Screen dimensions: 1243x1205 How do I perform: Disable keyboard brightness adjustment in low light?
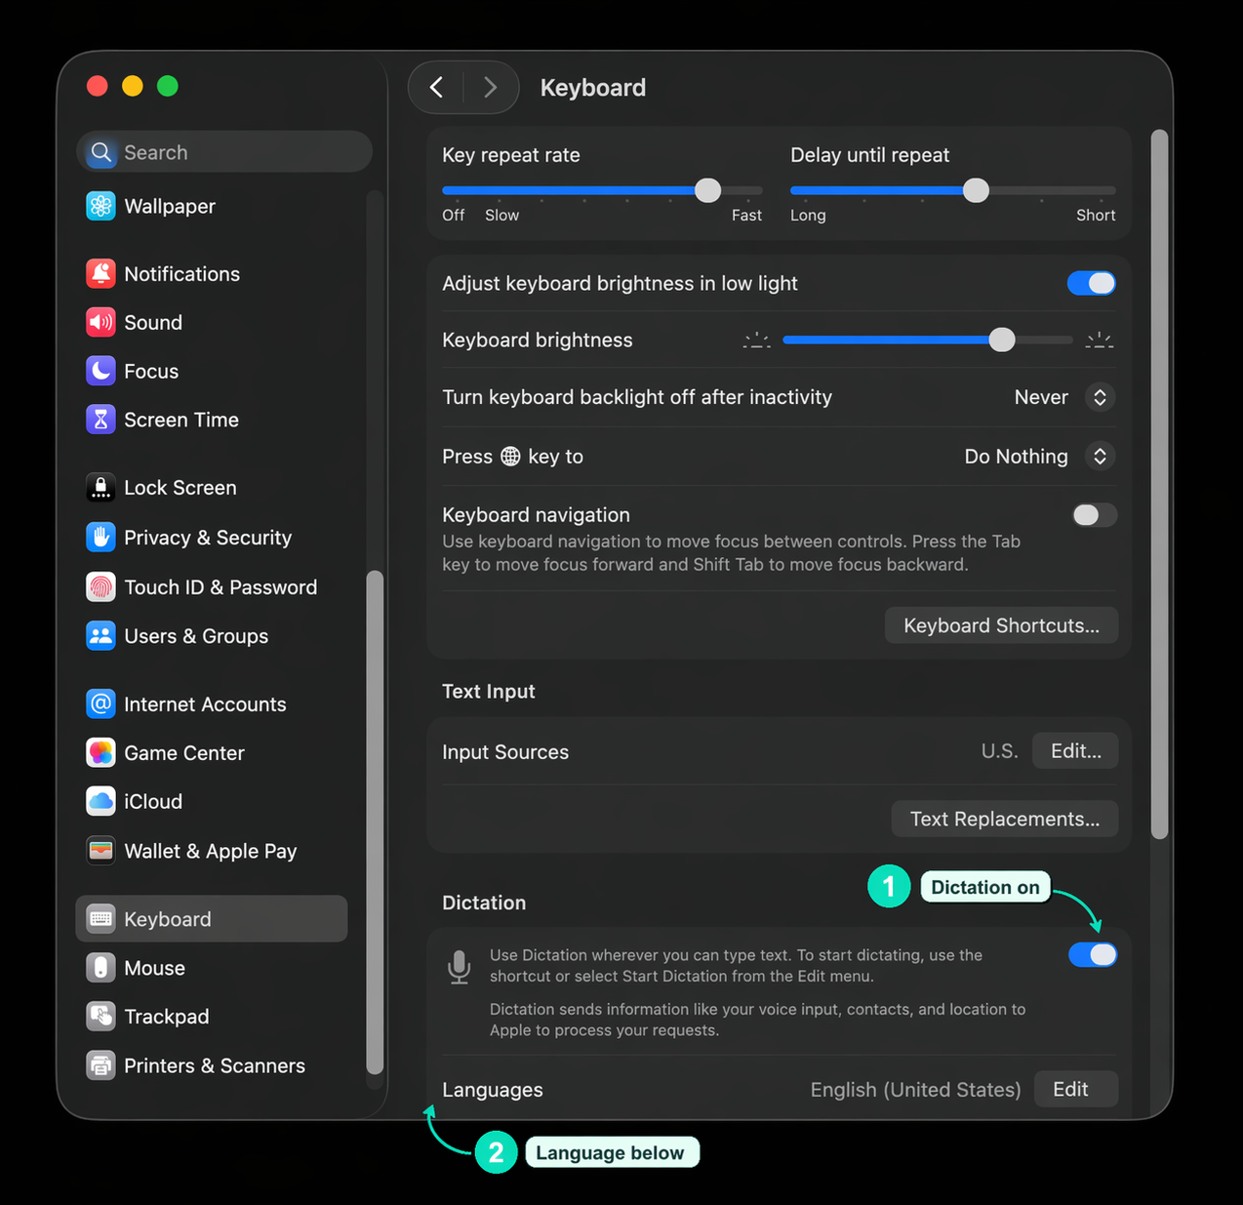coord(1091,283)
